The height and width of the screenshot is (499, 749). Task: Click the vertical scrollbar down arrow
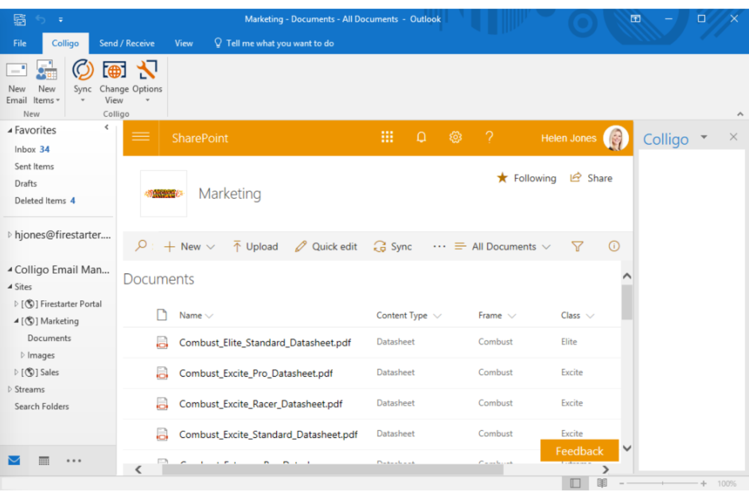pyautogui.click(x=627, y=448)
